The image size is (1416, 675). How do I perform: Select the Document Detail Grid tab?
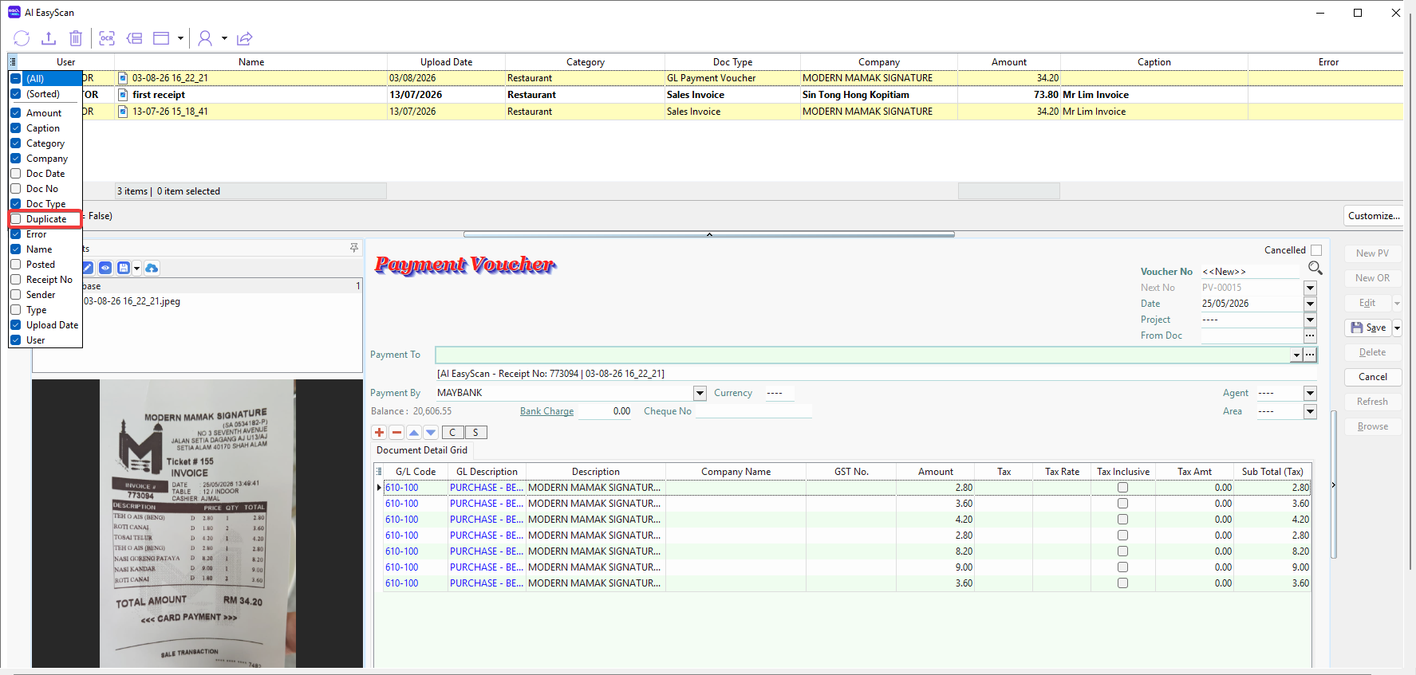coord(422,450)
